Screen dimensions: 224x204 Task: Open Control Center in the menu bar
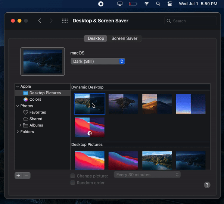tap(170, 4)
